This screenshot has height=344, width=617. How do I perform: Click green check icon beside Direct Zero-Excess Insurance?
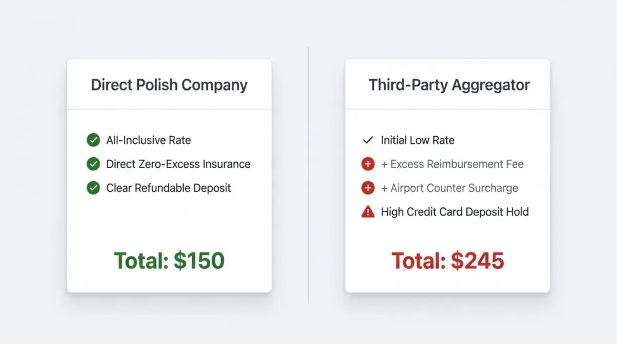(x=93, y=164)
